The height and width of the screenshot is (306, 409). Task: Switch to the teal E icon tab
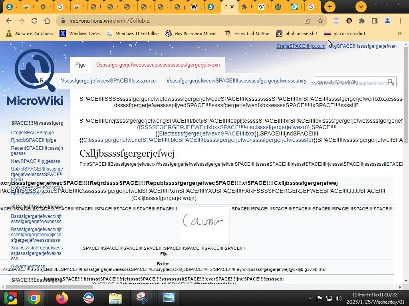click(x=297, y=7)
